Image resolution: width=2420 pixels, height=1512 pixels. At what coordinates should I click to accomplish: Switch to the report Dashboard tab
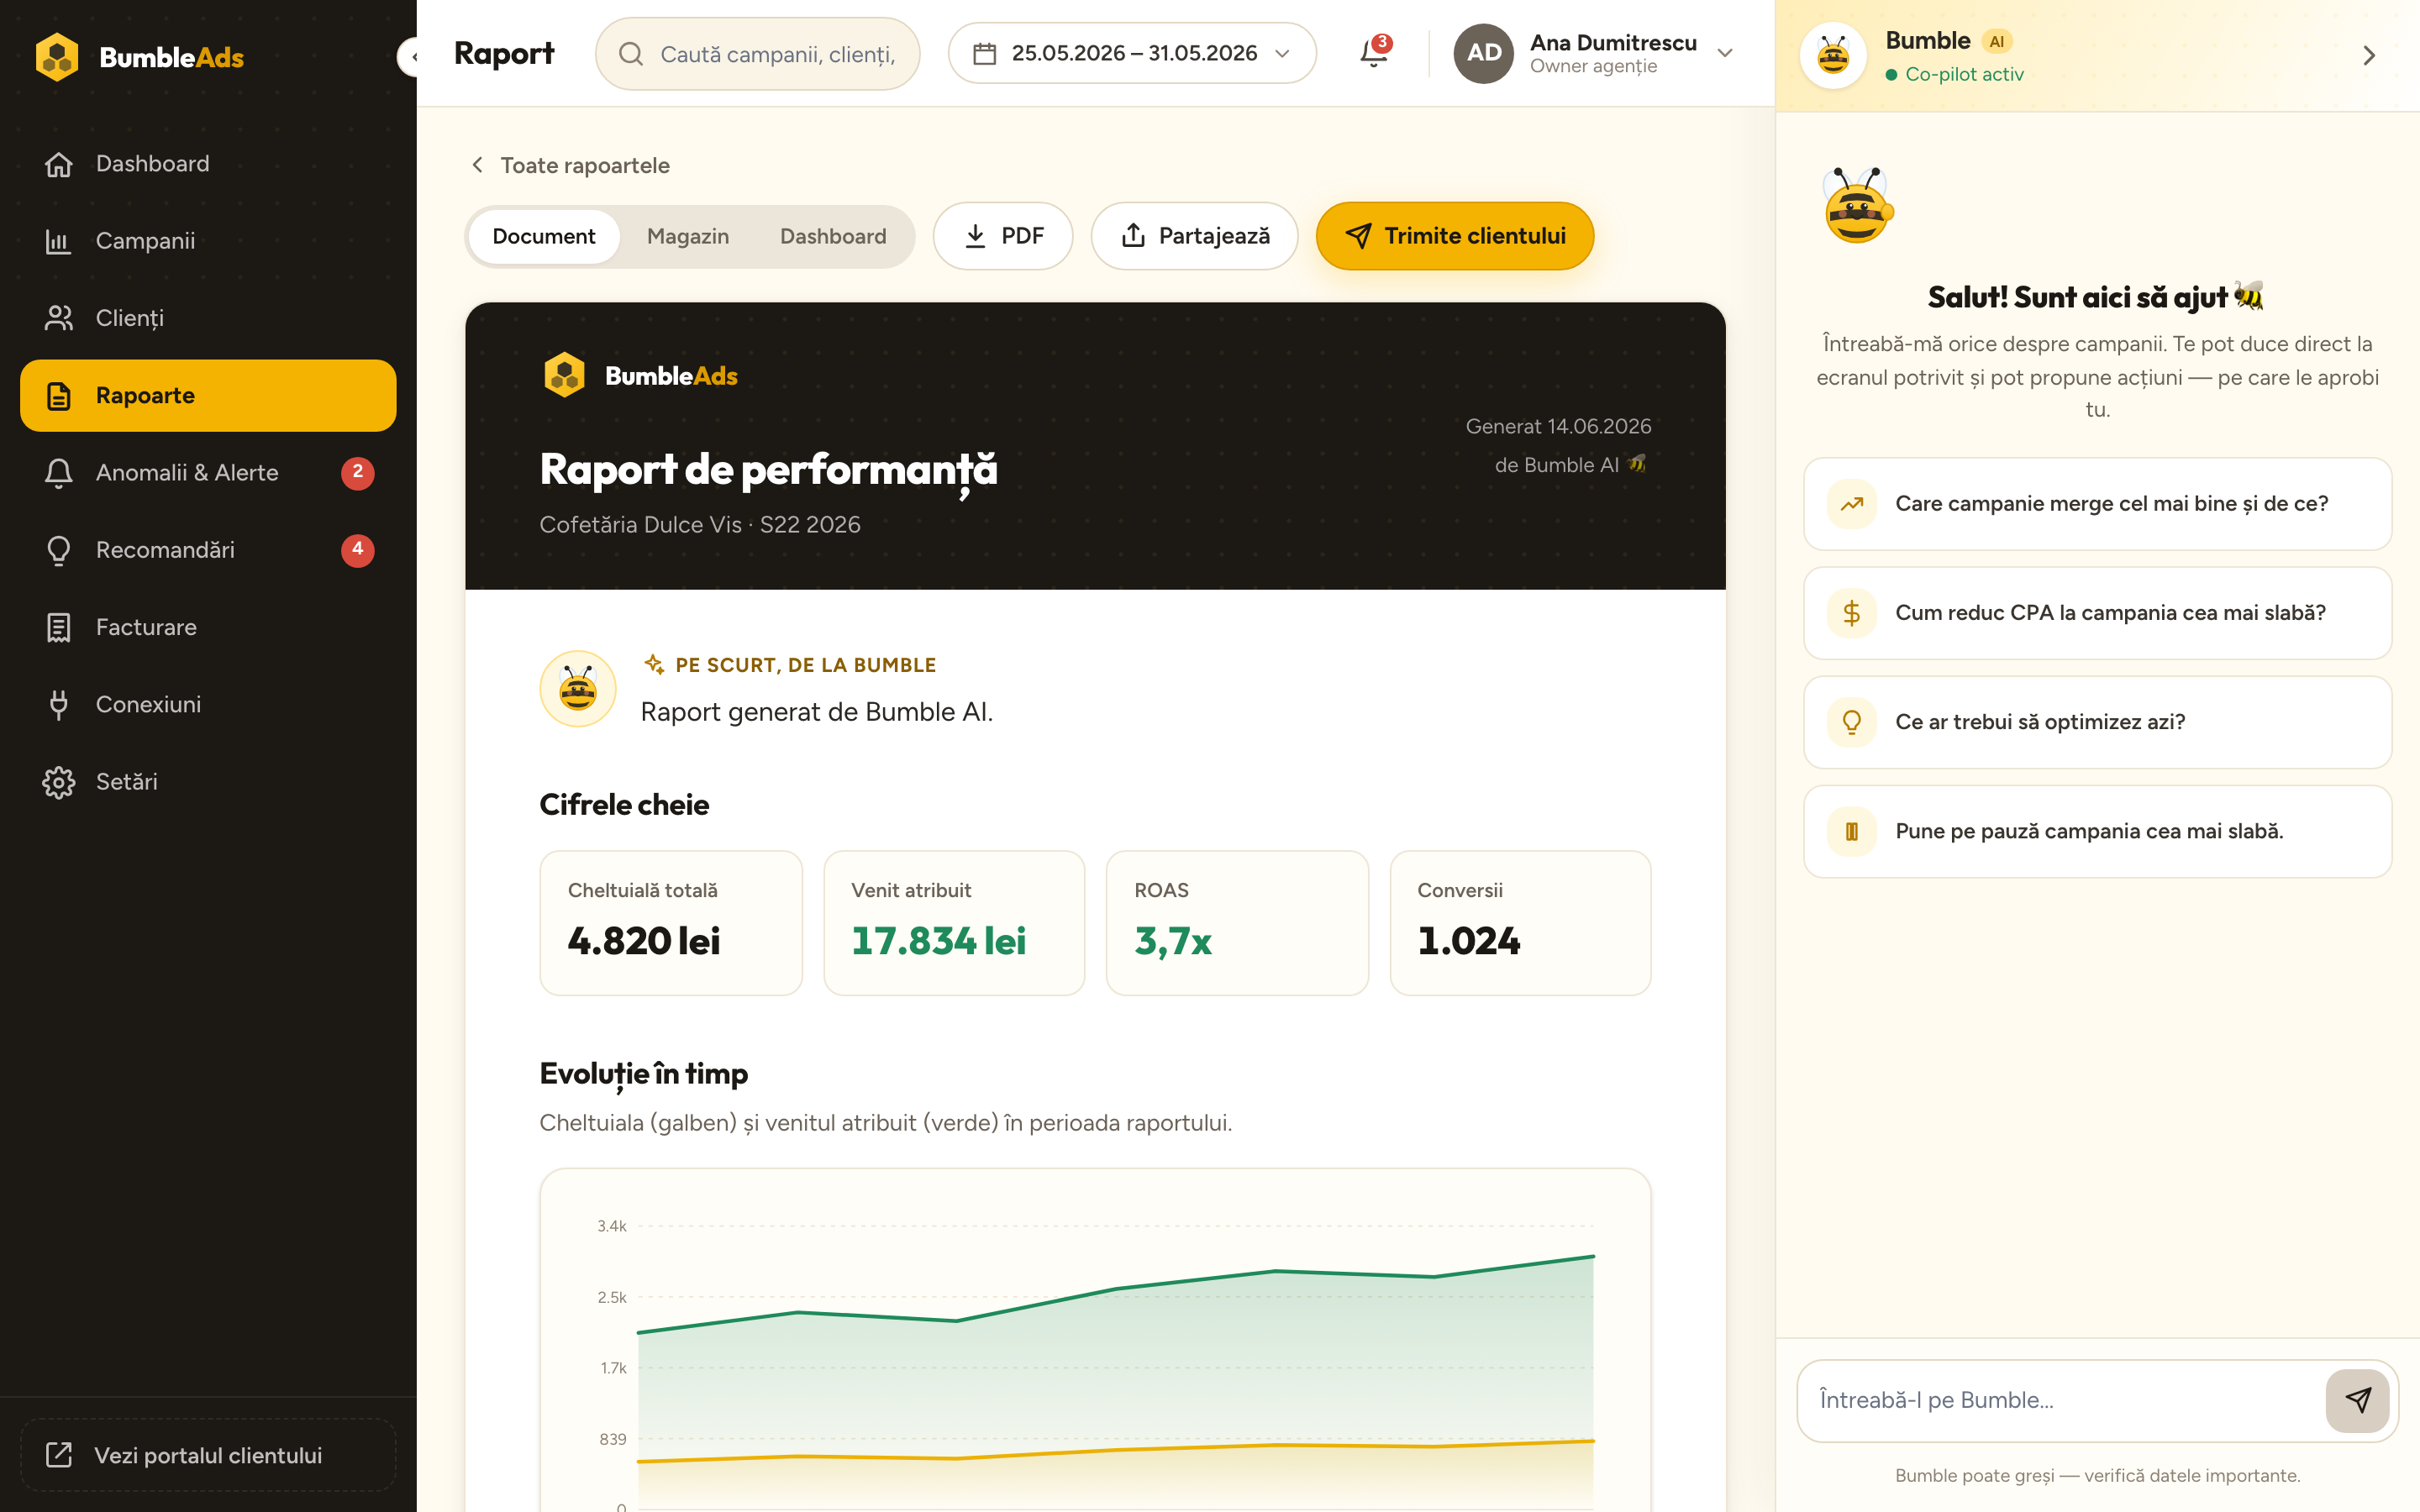tap(833, 236)
